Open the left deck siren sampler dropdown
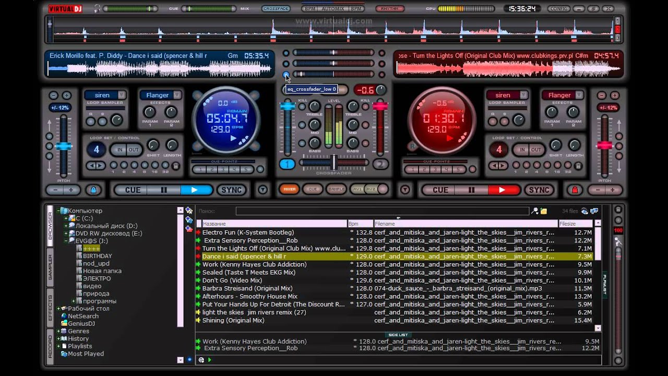 (x=122, y=95)
